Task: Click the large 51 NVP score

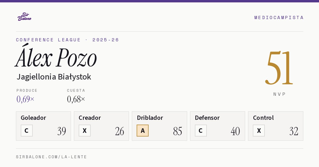Action: coord(279,68)
